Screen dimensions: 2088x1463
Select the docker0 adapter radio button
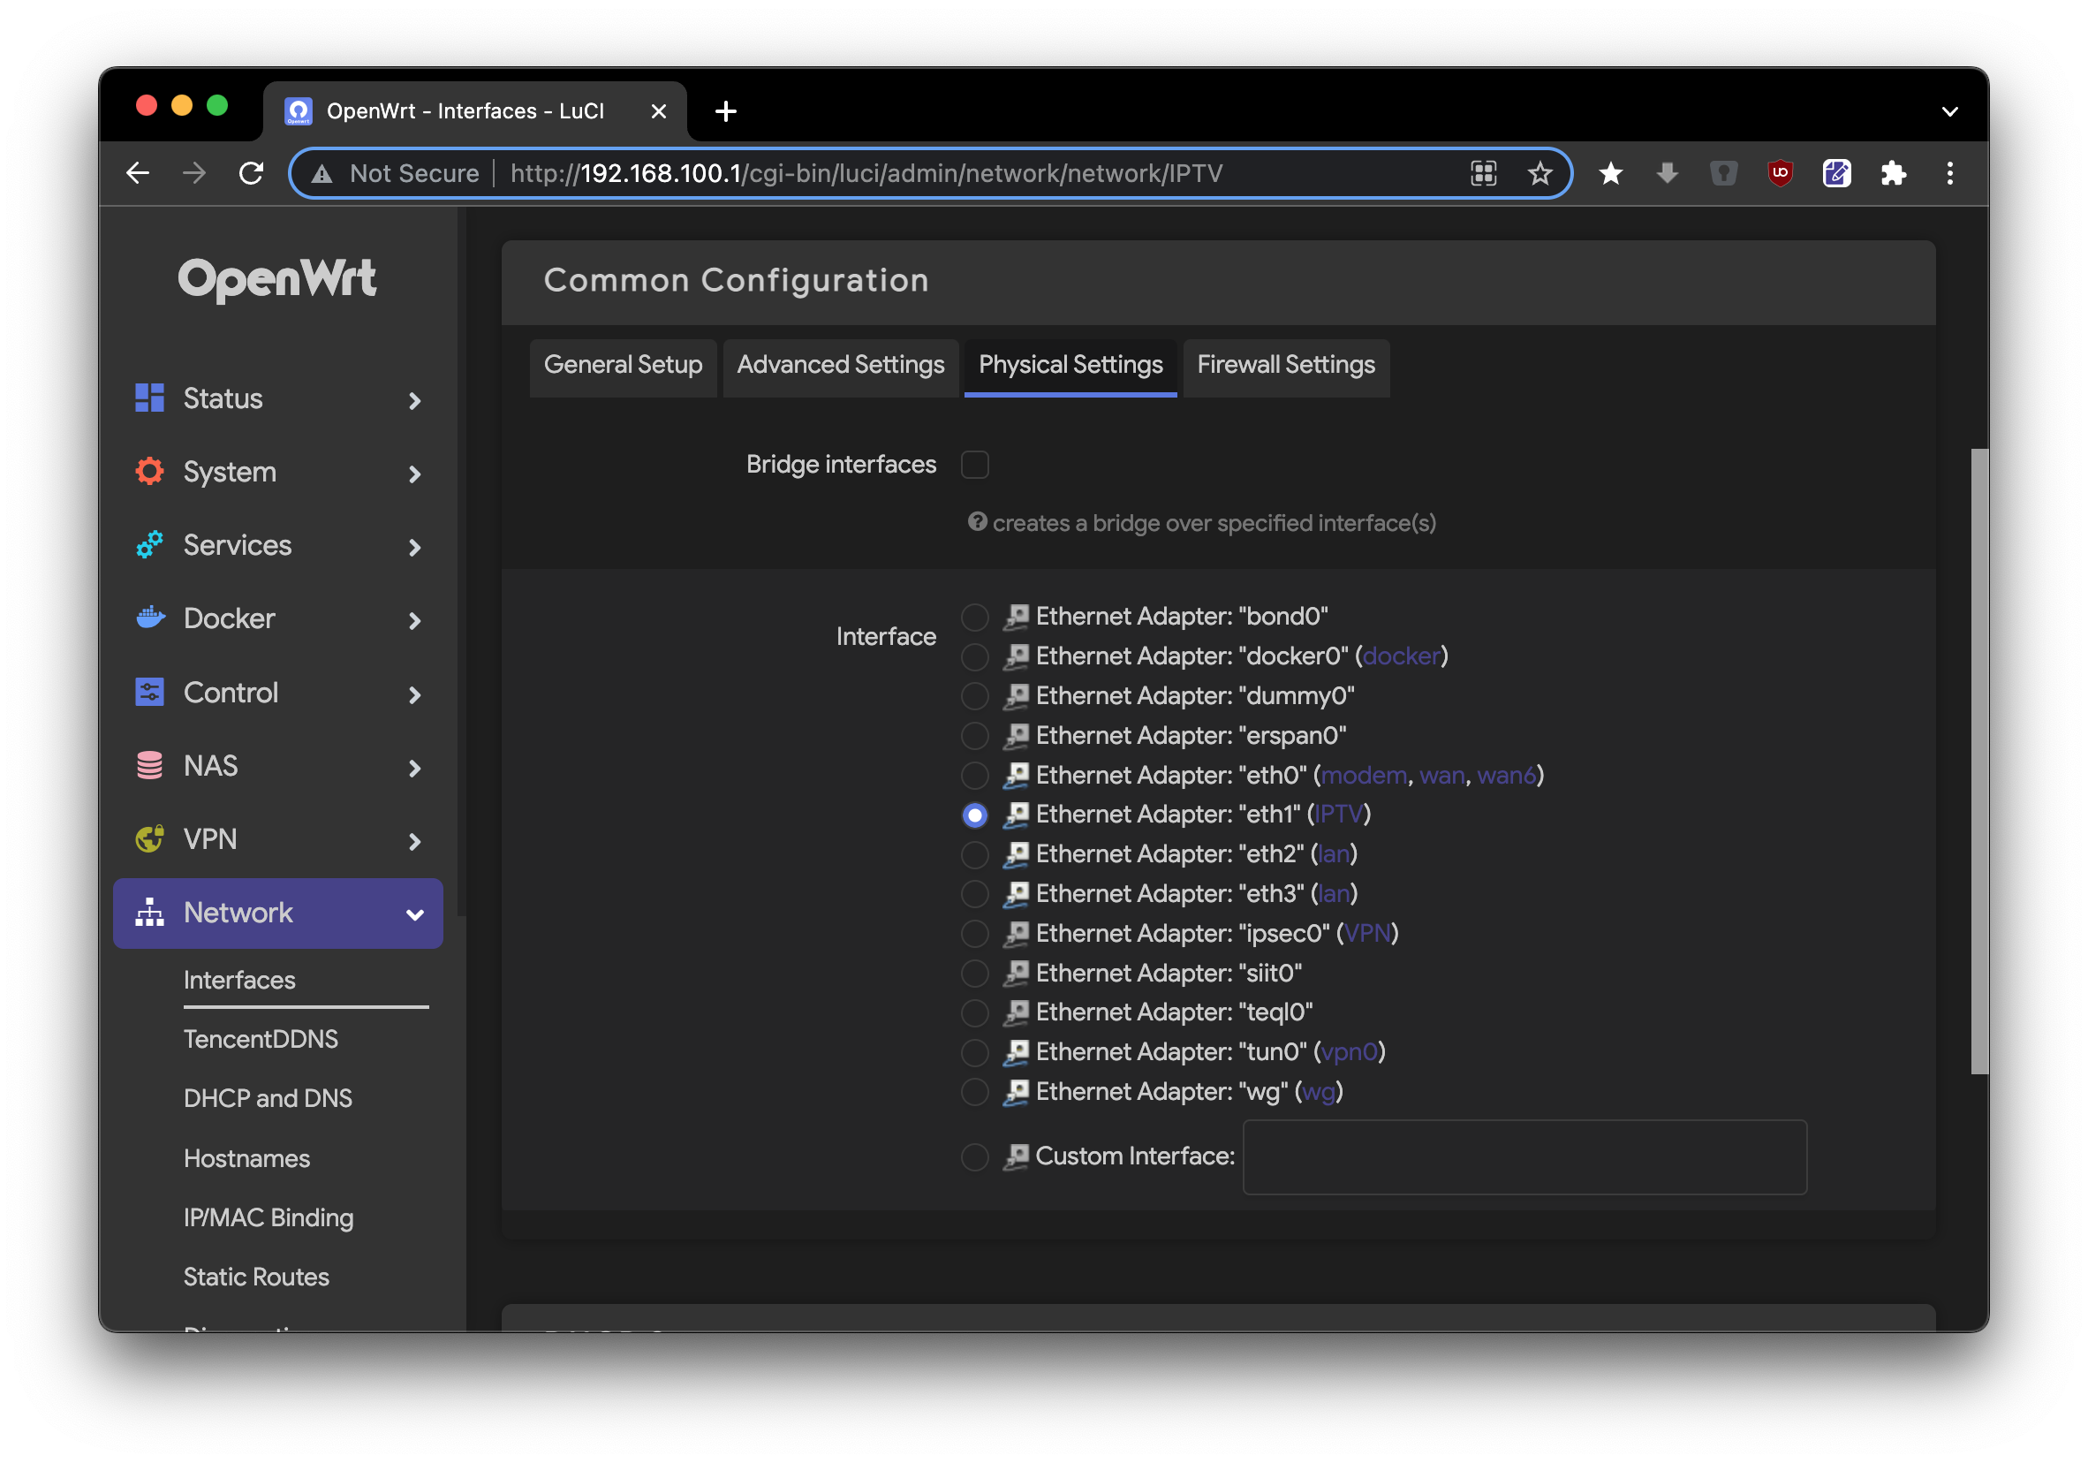point(975,656)
